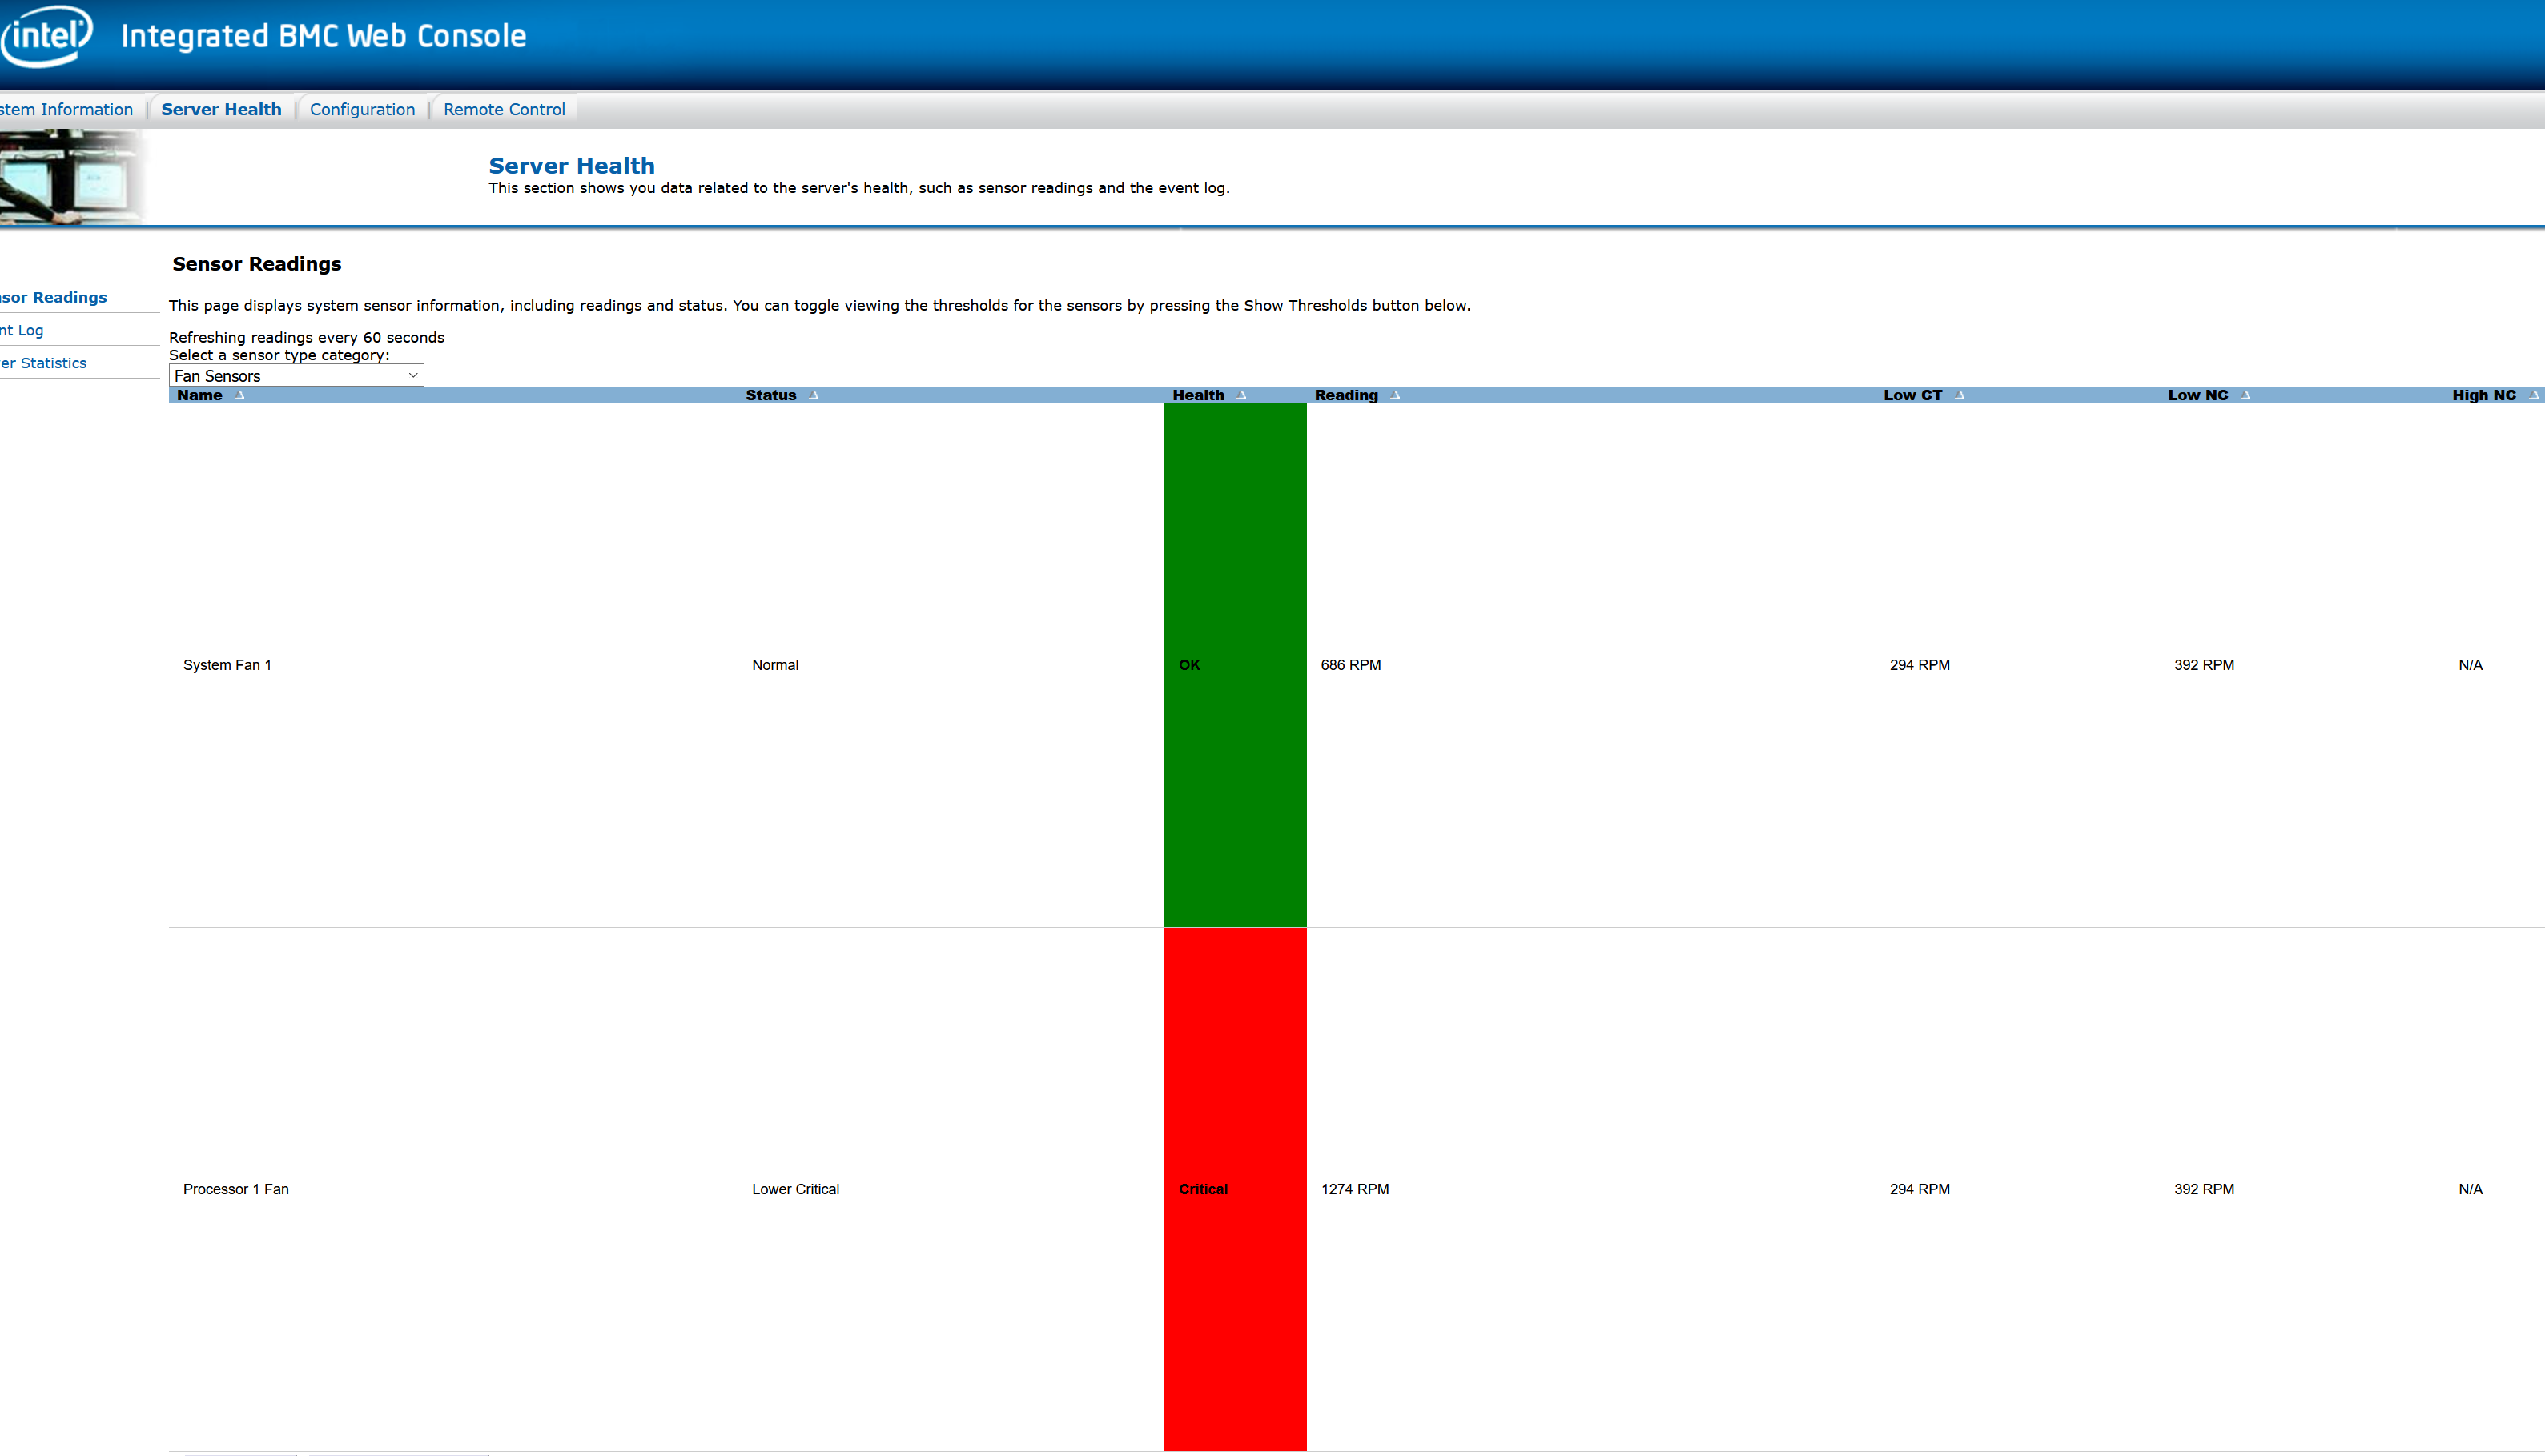Viewport: 2545px width, 1456px height.
Task: Click the Intel logo in header
Action: (46, 35)
